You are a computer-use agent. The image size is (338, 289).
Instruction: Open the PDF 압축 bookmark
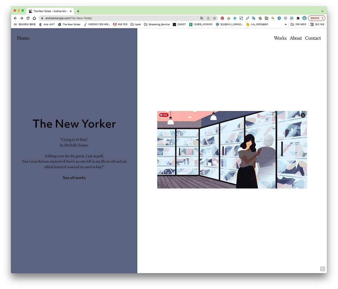click(x=120, y=24)
